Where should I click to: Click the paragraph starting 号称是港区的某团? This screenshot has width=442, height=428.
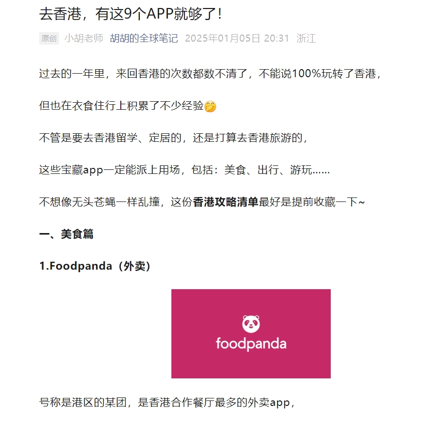click(x=167, y=402)
